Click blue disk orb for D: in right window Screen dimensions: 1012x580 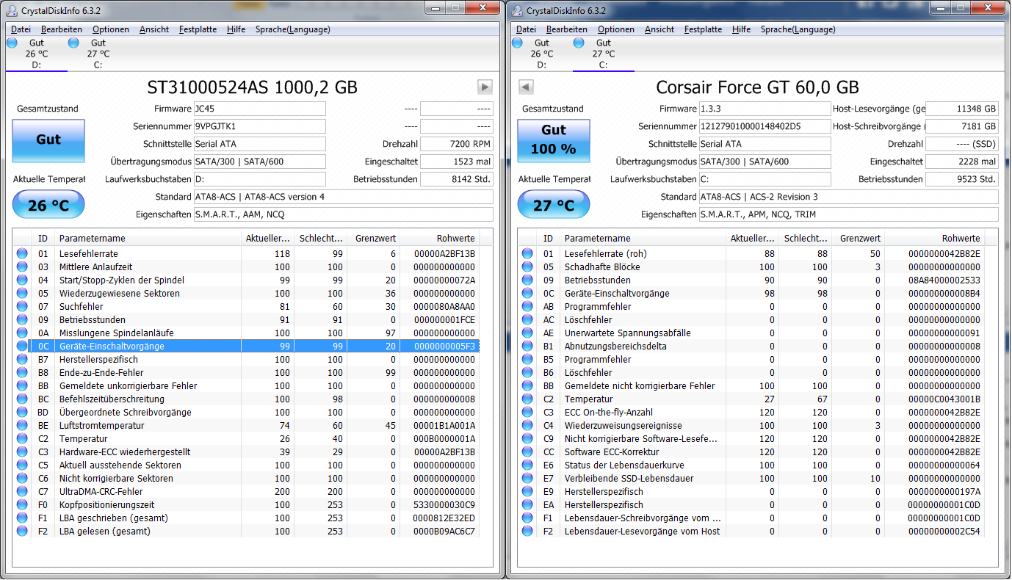pos(517,43)
